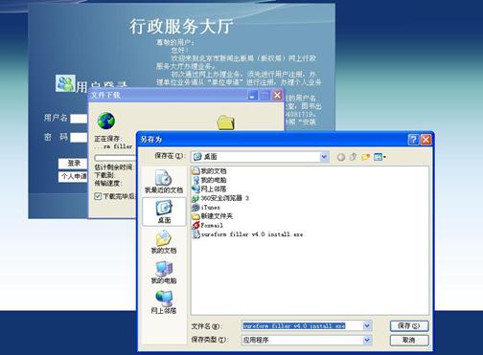This screenshot has height=355, width=483.
Task: Open 网上邻居 in the places bar
Action: (164, 302)
